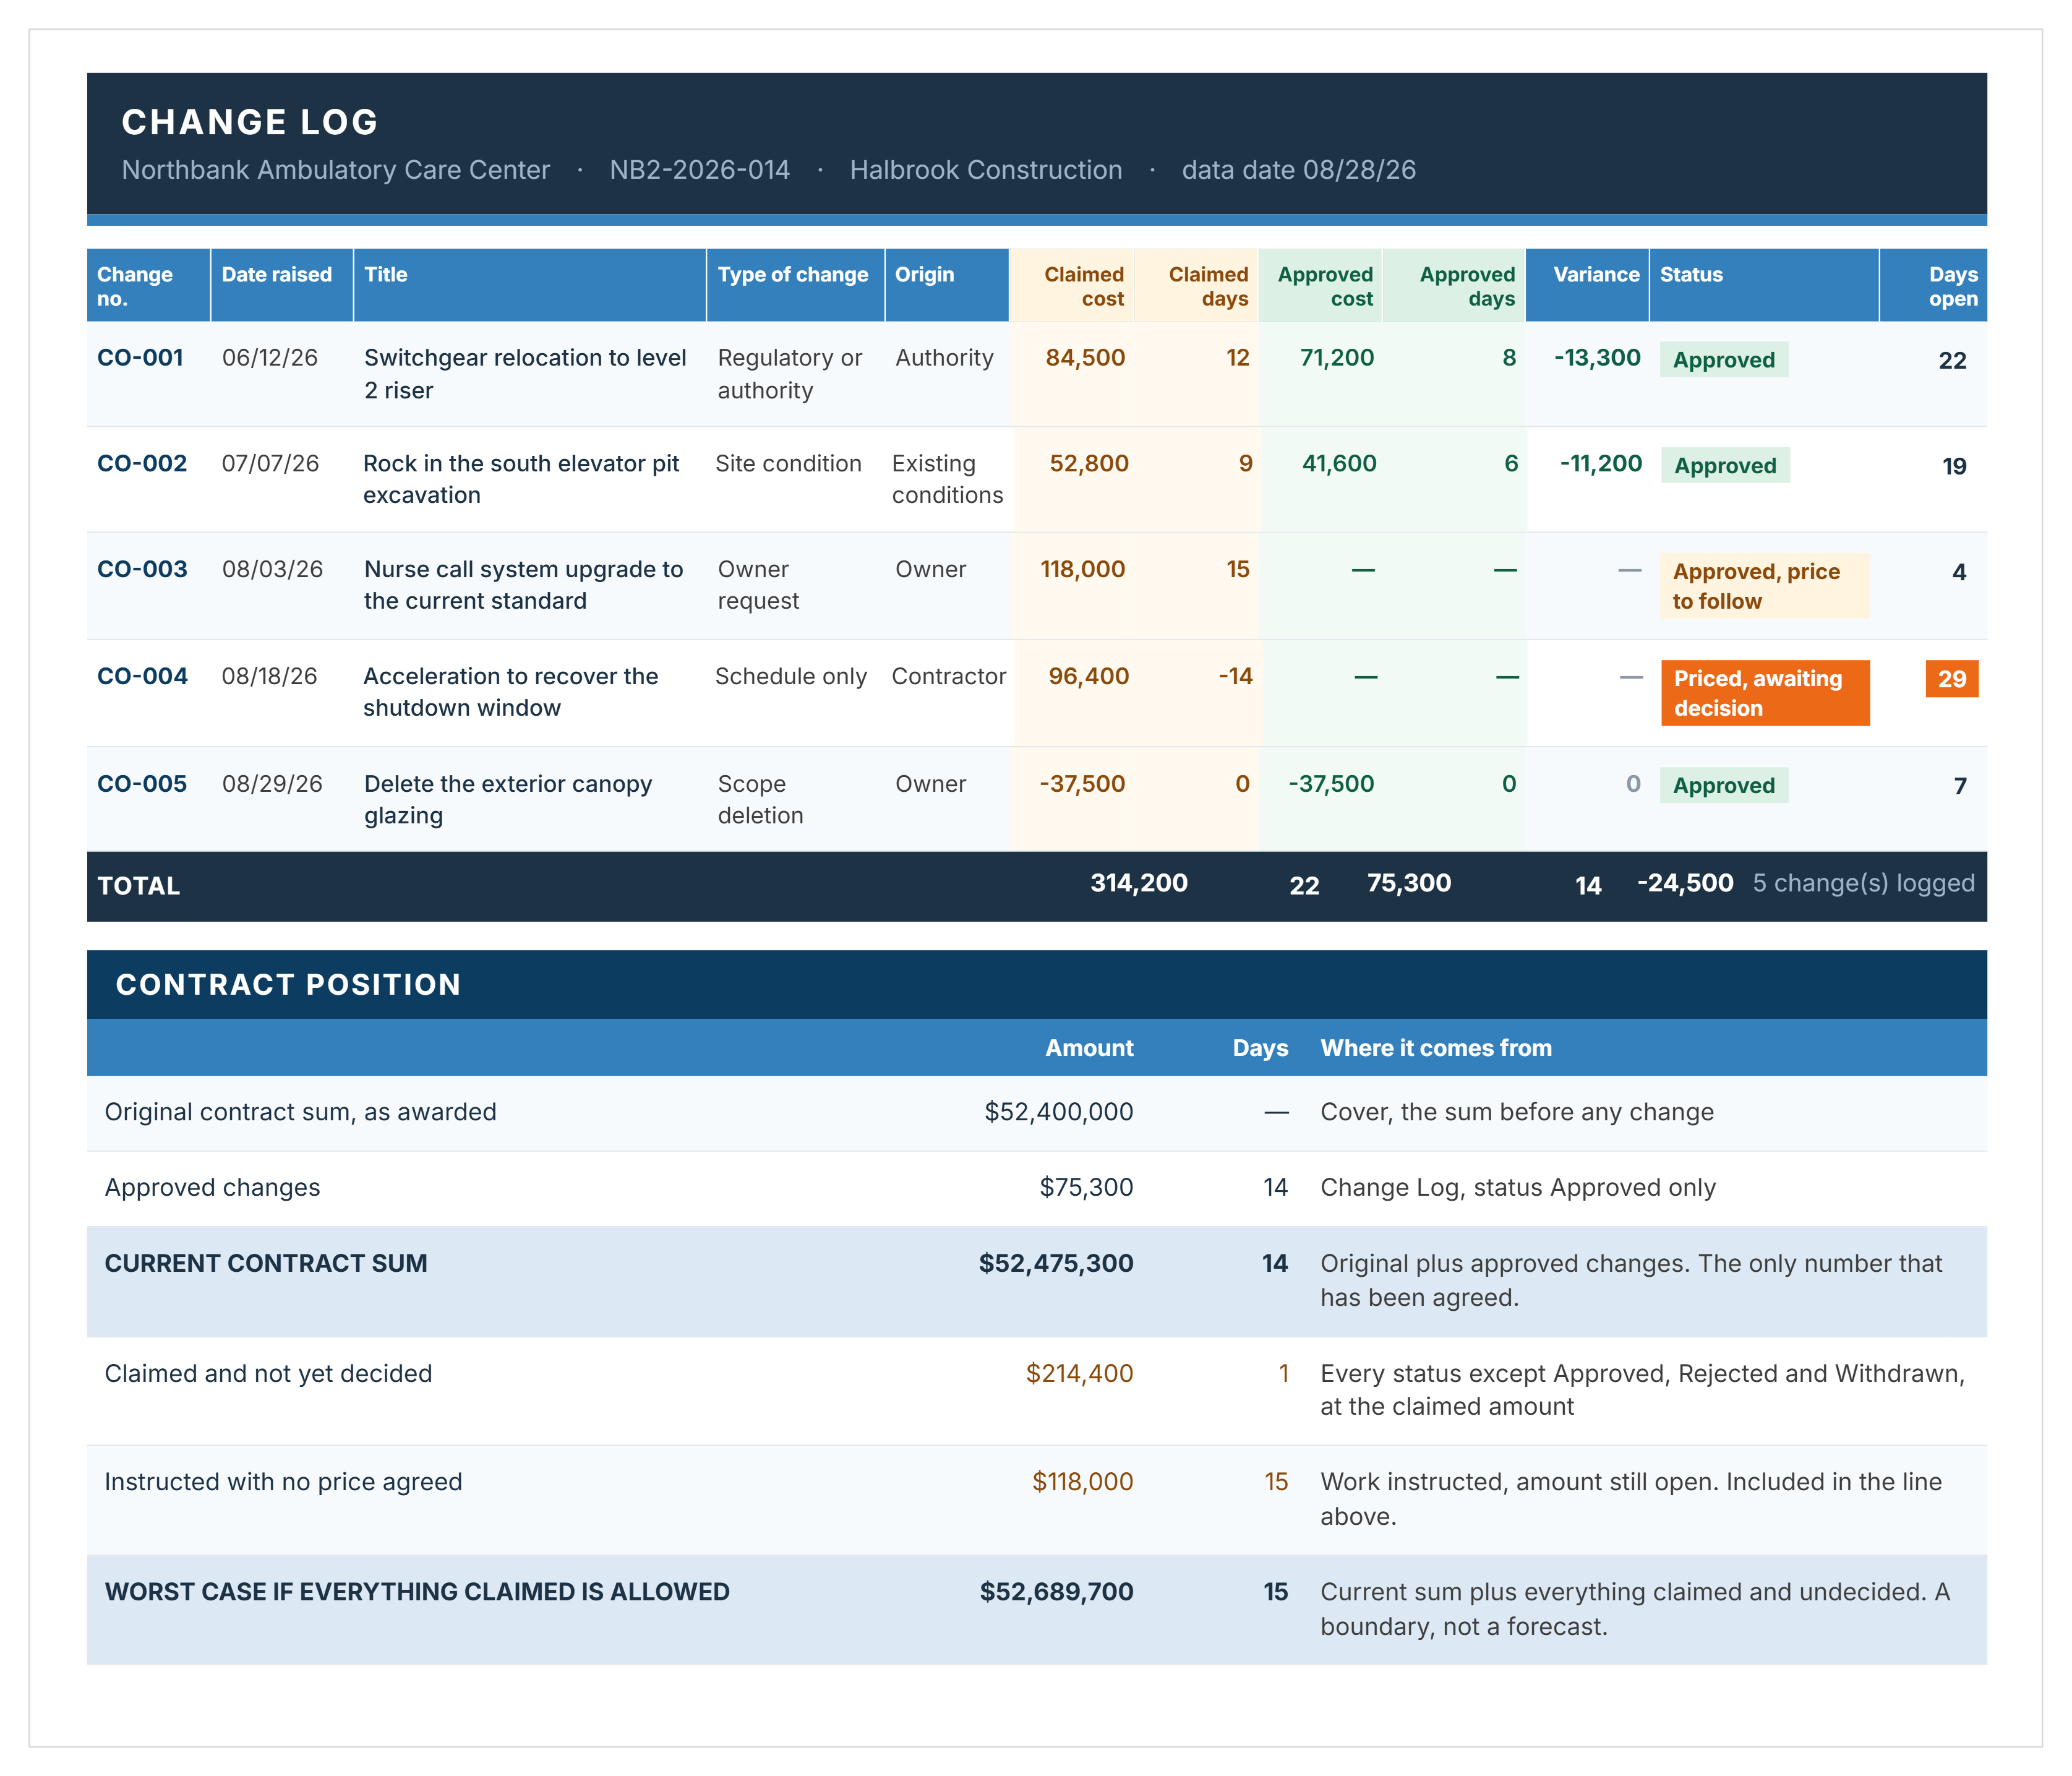Select 'Acceleration to recover the shutdown window'
2072x1776 pixels.
[x=510, y=692]
